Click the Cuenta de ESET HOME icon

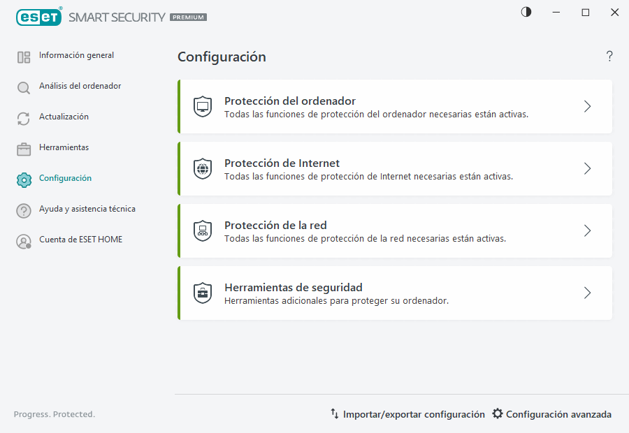tap(23, 240)
